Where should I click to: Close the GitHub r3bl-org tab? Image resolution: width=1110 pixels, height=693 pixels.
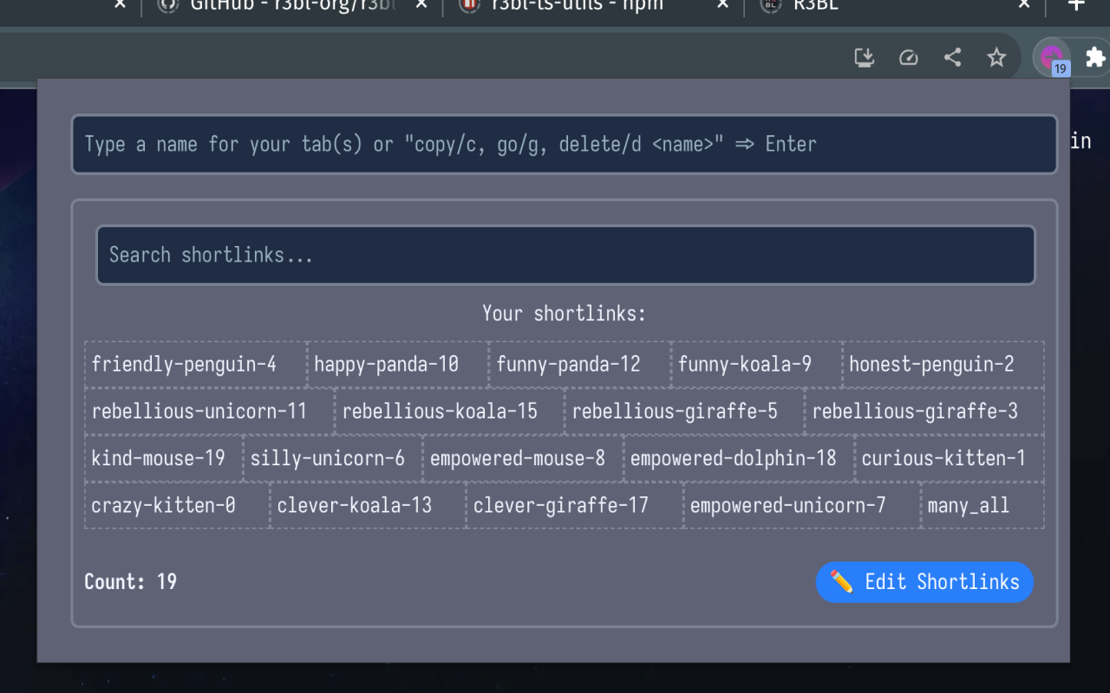(x=421, y=4)
